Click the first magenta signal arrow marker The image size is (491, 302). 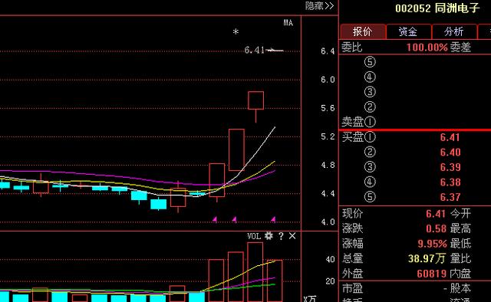[x=215, y=219]
